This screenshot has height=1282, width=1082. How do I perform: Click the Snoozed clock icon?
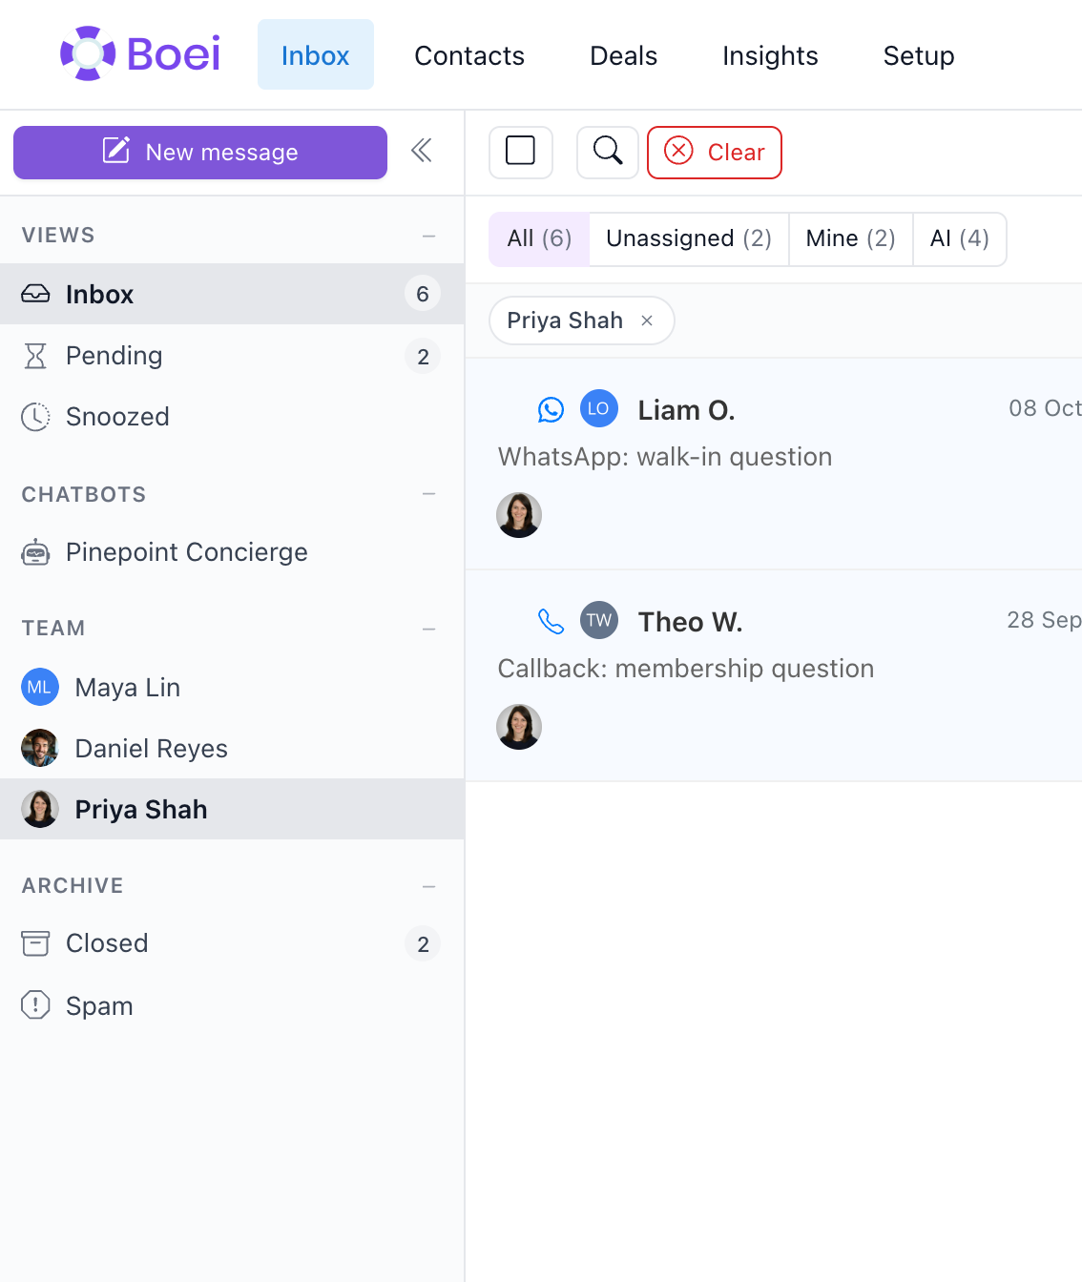[35, 417]
